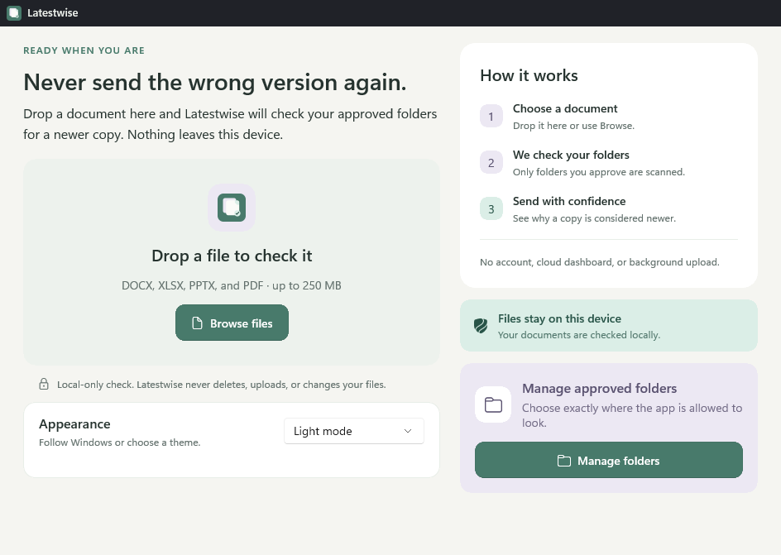Click the folder icon beside Manage approved folders
This screenshot has height=555, width=781.
click(493, 404)
